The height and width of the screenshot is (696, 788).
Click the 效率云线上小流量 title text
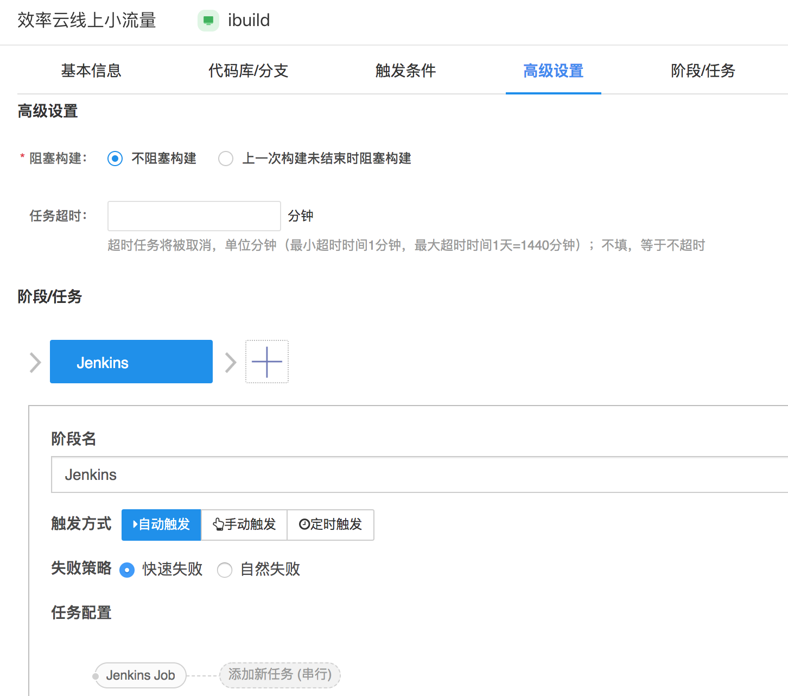87,21
